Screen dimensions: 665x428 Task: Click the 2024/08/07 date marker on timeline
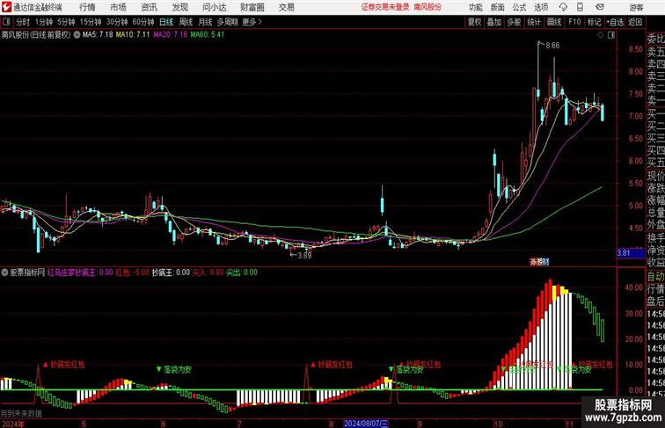point(366,424)
